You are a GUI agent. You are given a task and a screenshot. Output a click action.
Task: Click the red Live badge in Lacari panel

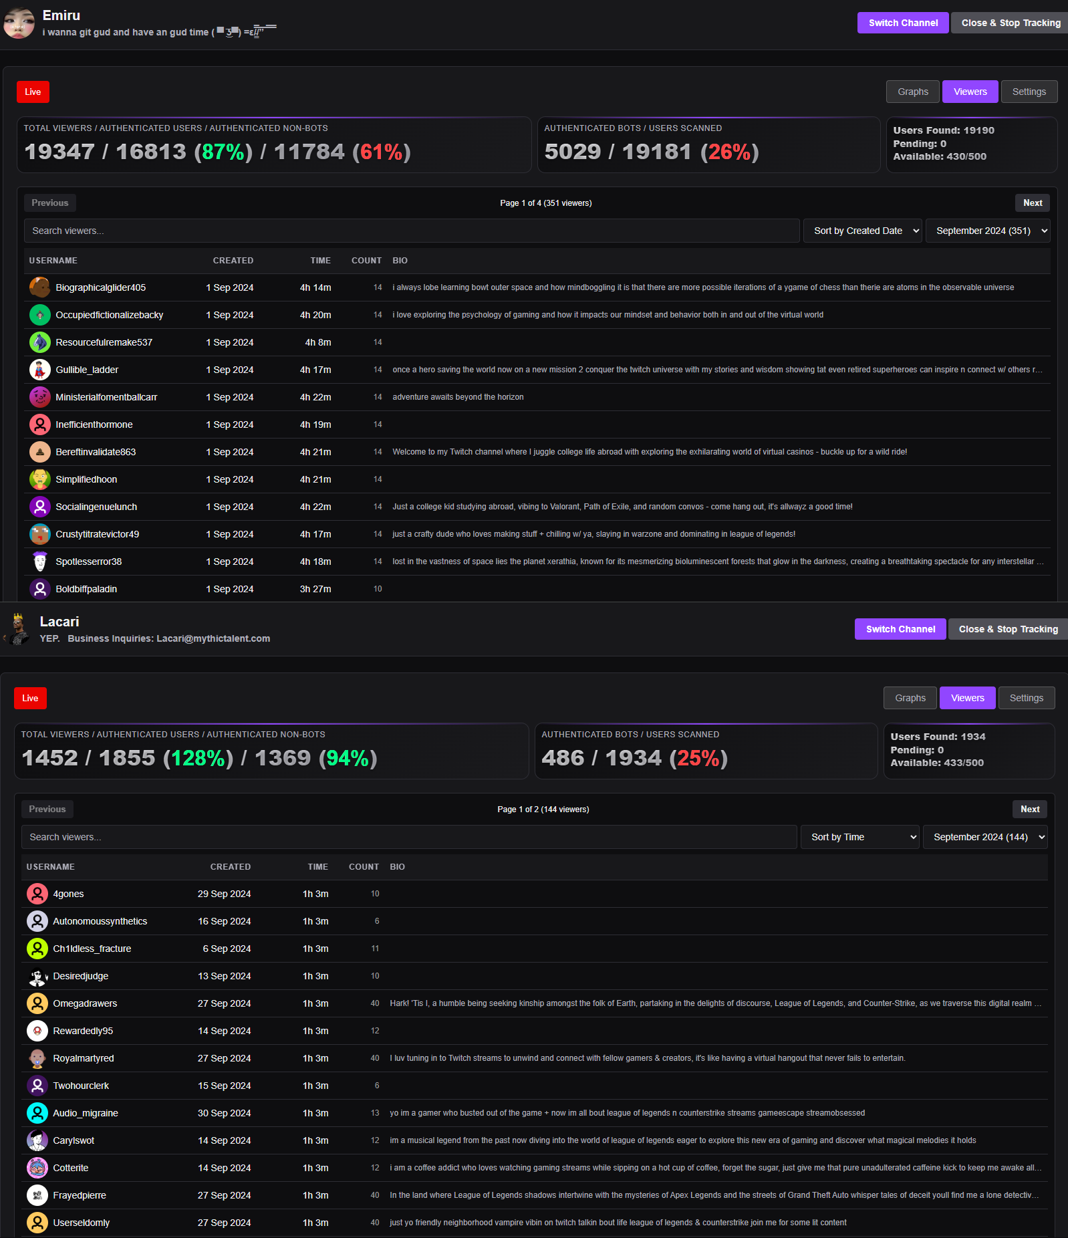coord(30,698)
